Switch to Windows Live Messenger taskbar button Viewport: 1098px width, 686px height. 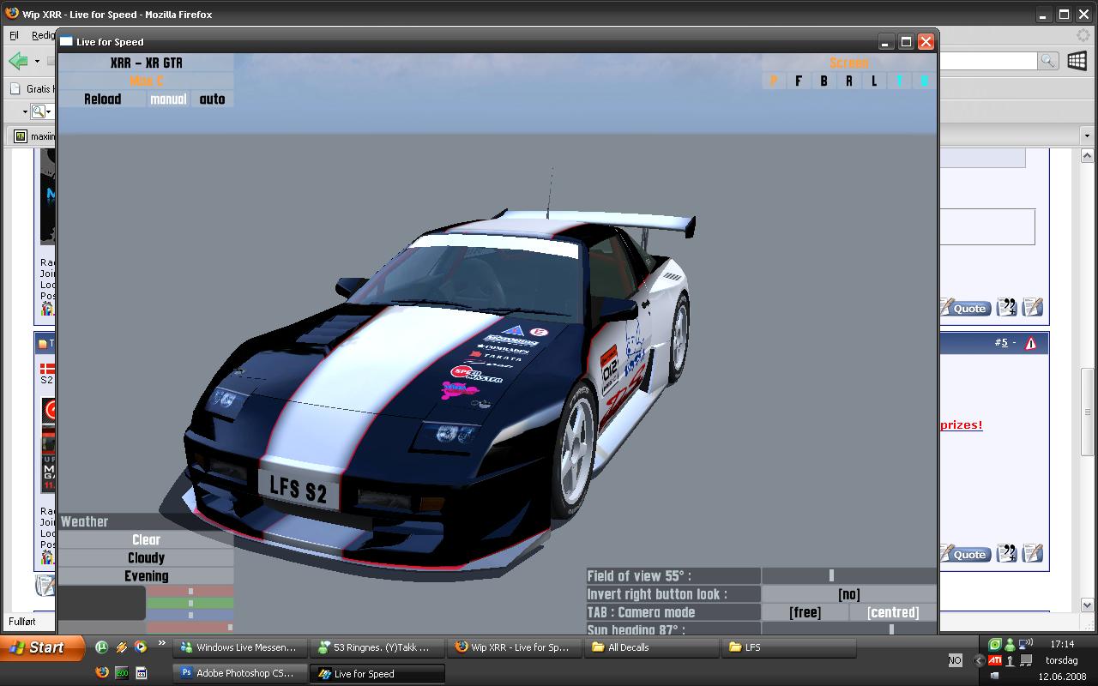point(238,647)
